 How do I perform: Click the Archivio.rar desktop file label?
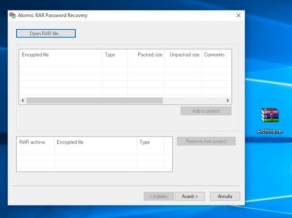(270, 131)
